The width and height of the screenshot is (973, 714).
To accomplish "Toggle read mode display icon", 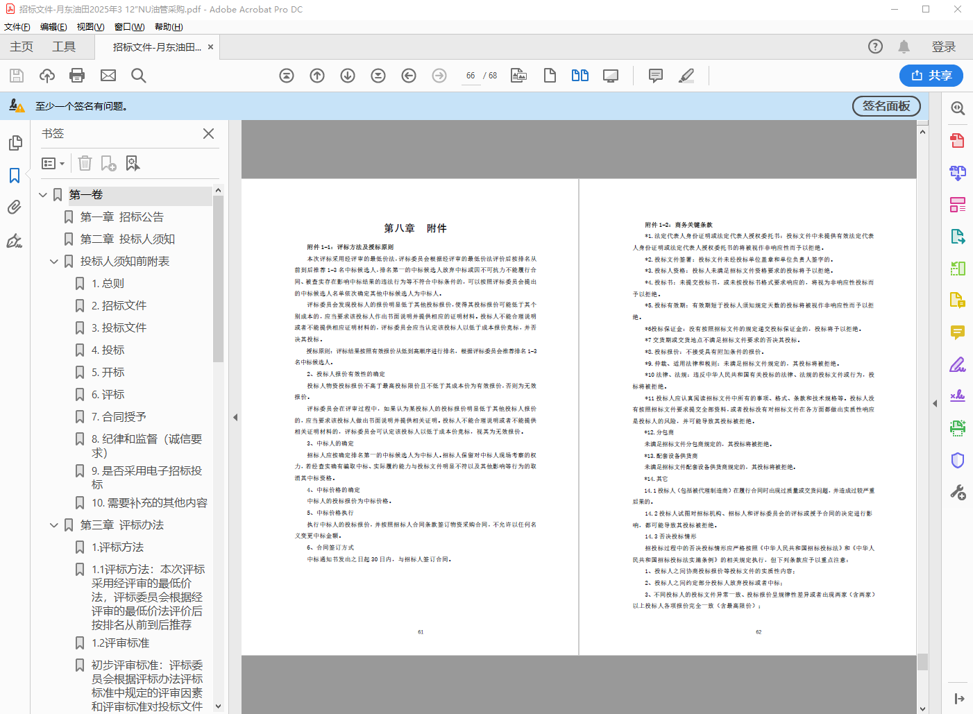I will click(x=611, y=76).
